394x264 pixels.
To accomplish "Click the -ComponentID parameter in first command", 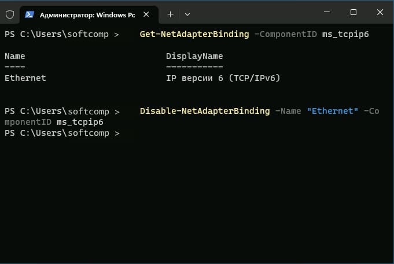I will (x=286, y=34).
